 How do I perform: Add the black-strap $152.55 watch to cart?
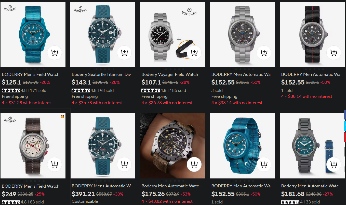click(x=334, y=53)
